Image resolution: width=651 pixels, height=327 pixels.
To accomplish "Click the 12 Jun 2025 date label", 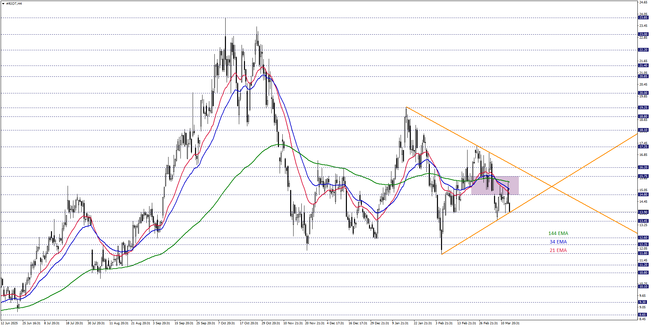I will pos(9,323).
